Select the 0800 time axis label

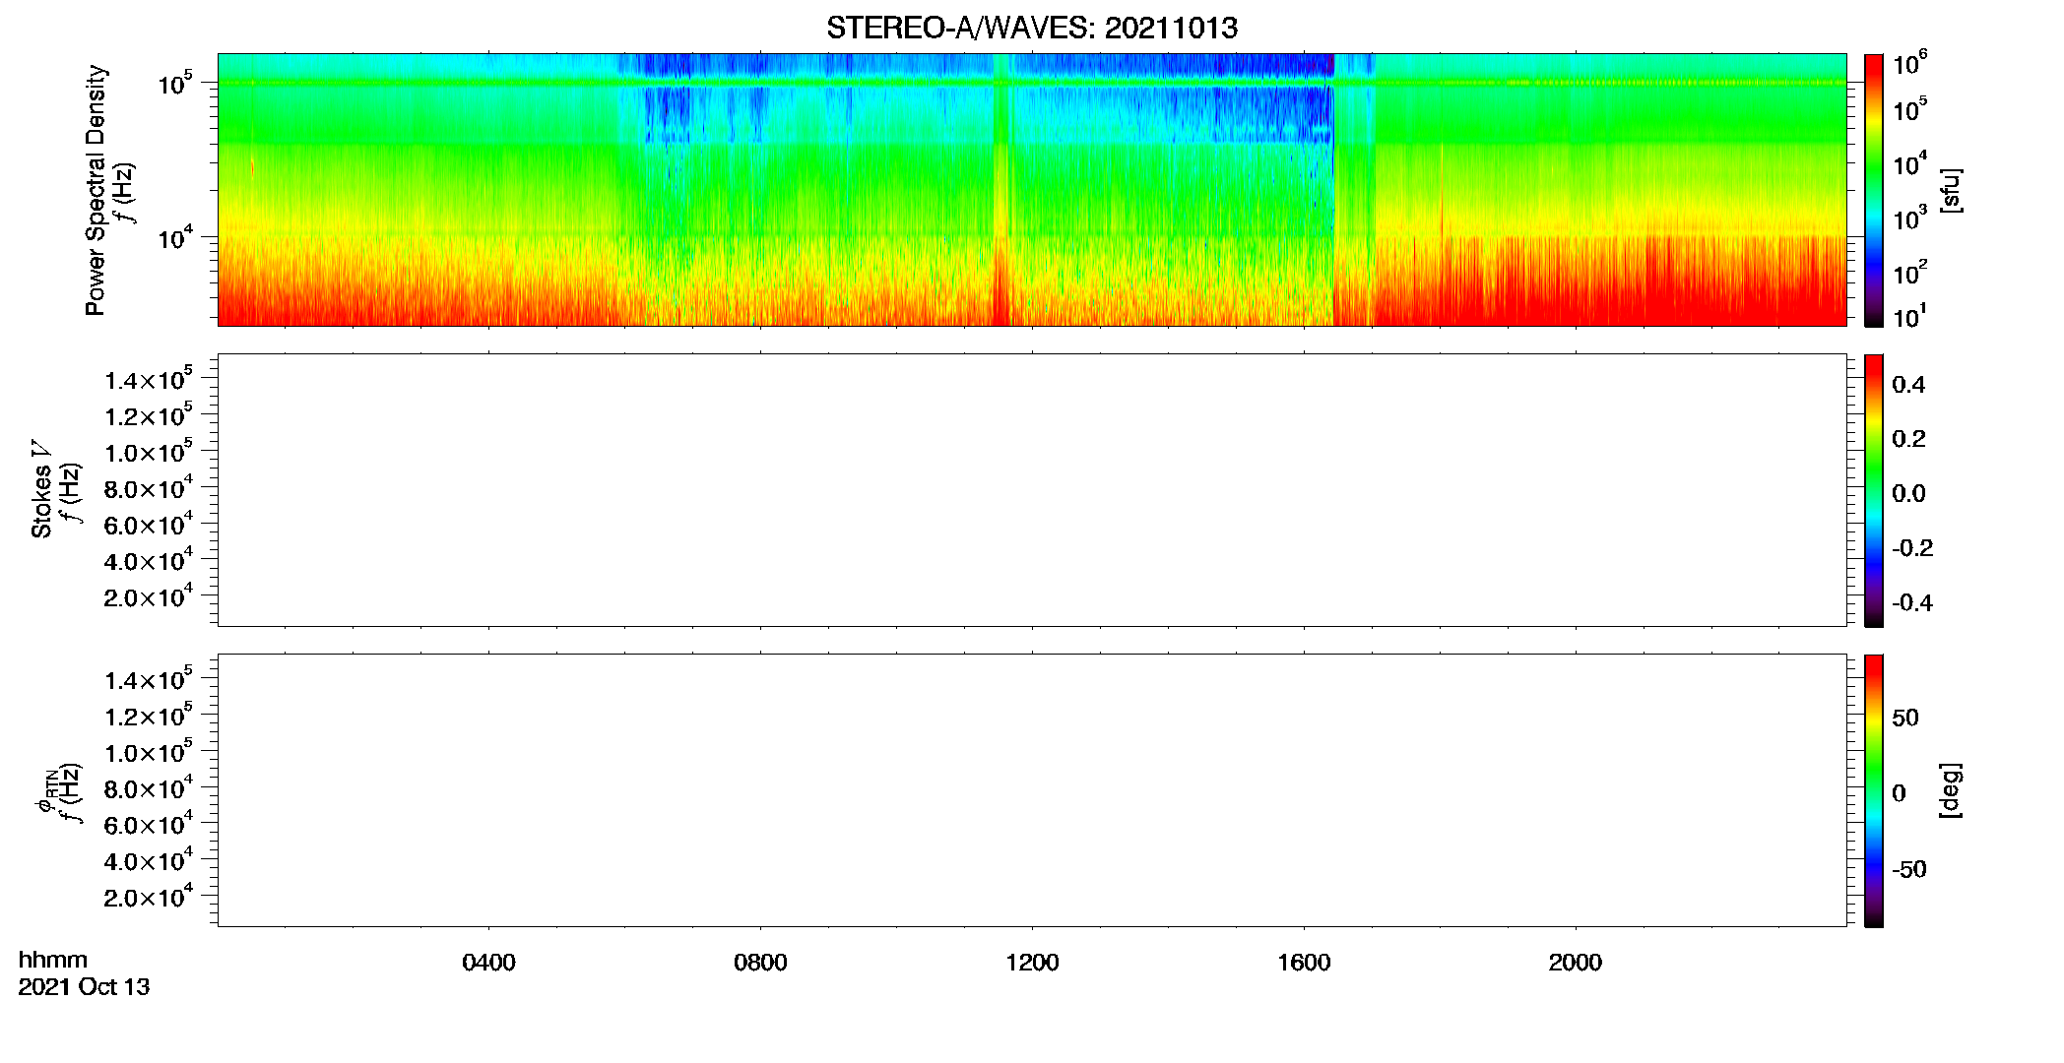tap(760, 963)
